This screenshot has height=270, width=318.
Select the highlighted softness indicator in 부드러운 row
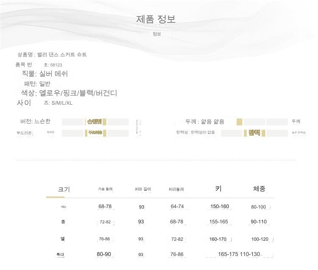95,133
